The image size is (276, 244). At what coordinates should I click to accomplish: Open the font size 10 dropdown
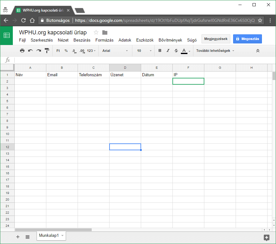click(144, 51)
